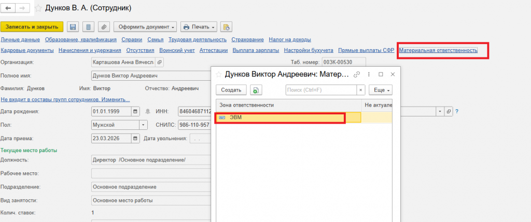The height and width of the screenshot is (222, 531).
Task: Click Создать in the popup window
Action: coord(231,90)
